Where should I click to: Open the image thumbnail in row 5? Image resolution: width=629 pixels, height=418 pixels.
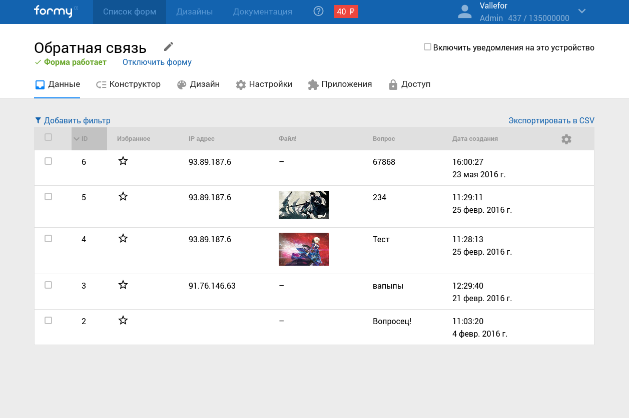click(303, 205)
